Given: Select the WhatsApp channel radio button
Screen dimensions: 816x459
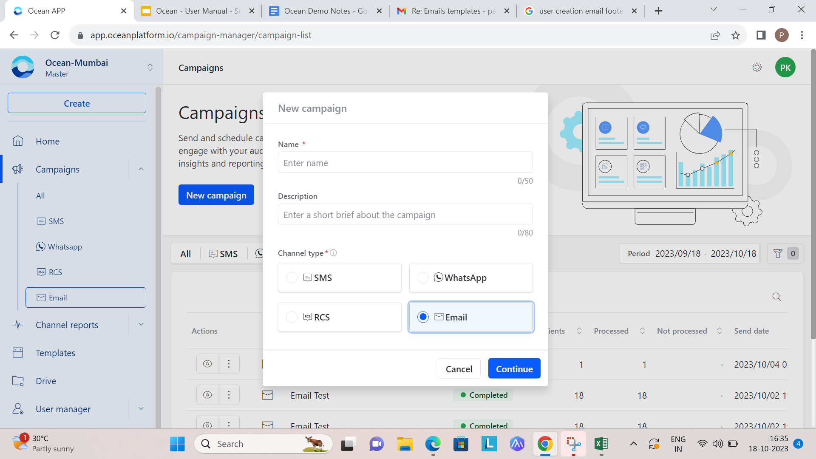Looking at the screenshot, I should [x=423, y=278].
